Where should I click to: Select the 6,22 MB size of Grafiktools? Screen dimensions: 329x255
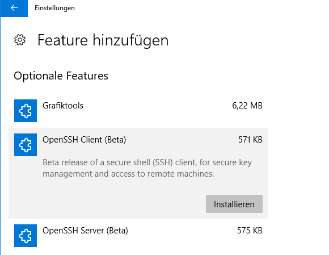(x=247, y=106)
